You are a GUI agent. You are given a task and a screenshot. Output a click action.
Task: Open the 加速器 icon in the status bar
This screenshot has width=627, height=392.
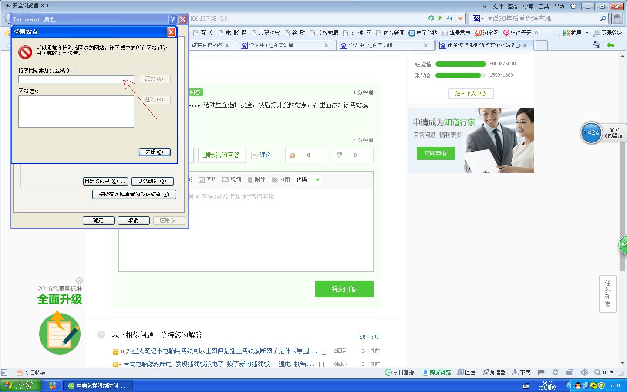click(494, 372)
